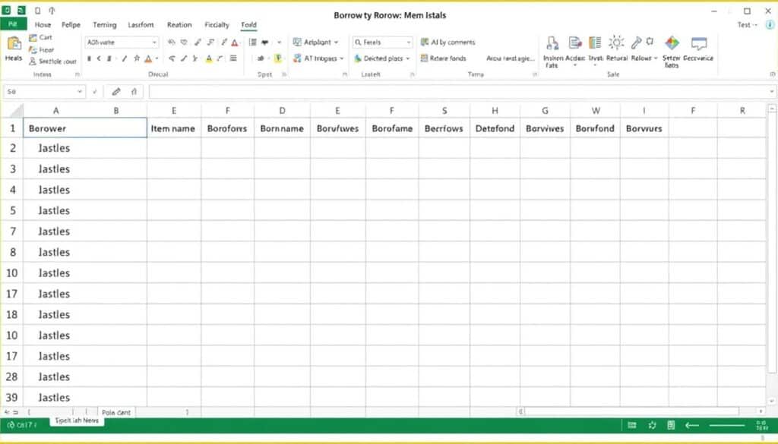
Task: Click the star icon in font group
Action: click(137, 58)
